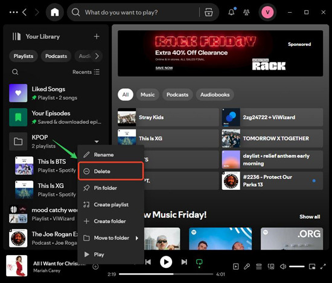This screenshot has height=283, width=332.
Task: Open the play queue
Action: [x=259, y=267]
